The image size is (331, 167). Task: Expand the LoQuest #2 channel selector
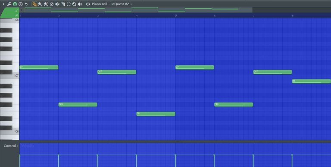click(131, 4)
